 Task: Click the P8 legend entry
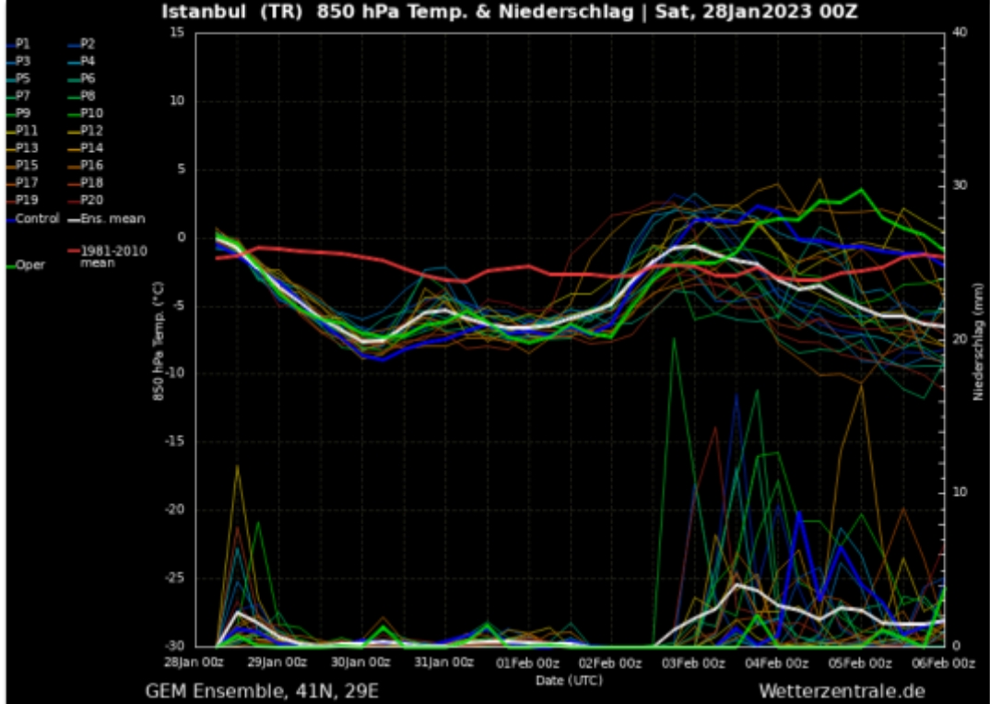pyautogui.click(x=87, y=96)
